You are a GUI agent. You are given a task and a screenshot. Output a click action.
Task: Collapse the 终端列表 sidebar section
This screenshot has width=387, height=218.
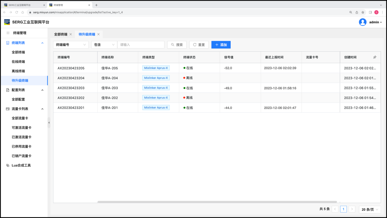[x=42, y=43]
